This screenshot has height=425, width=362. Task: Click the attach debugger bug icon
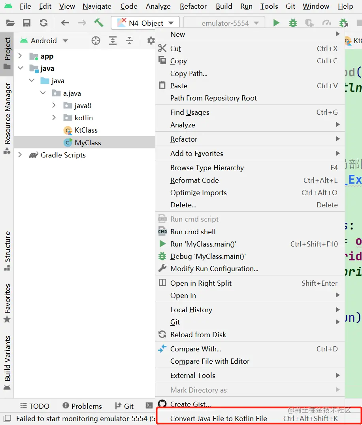tap(343, 23)
